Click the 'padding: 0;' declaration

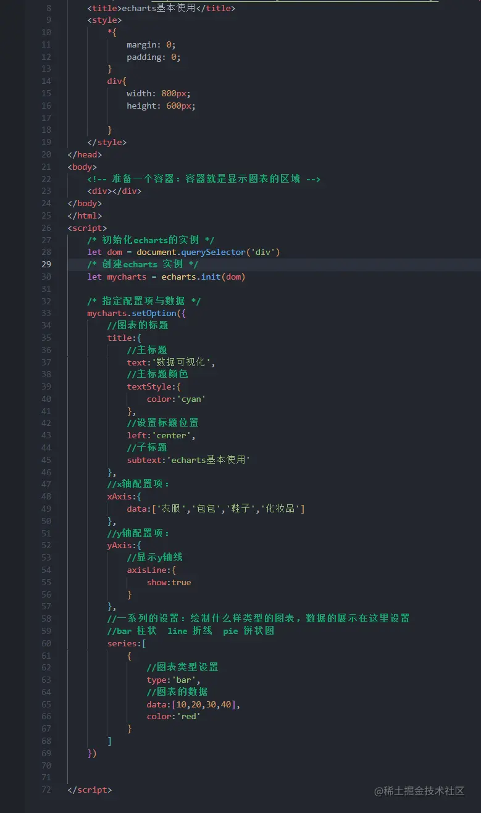[x=154, y=57]
